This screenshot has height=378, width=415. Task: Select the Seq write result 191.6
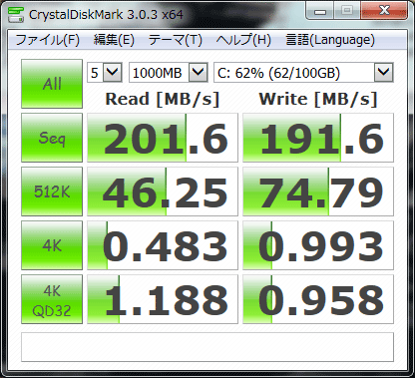[318, 138]
